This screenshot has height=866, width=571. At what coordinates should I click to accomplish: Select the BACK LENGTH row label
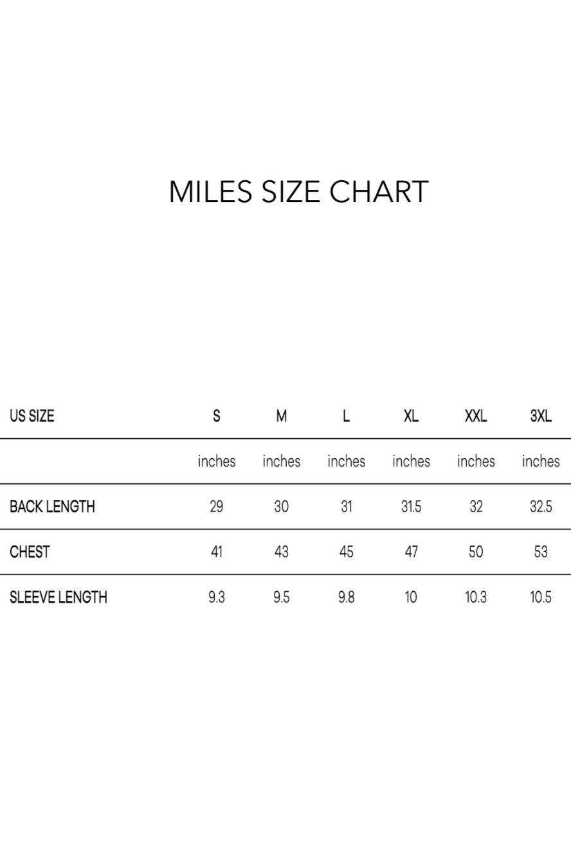coord(52,506)
